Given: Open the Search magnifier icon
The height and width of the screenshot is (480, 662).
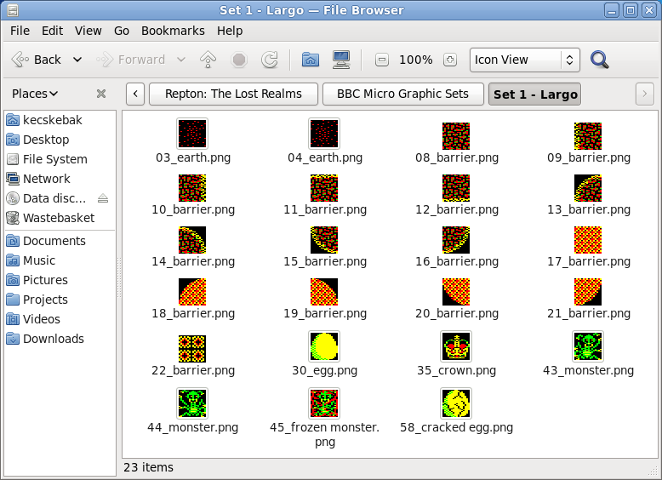Looking at the screenshot, I should (x=600, y=60).
